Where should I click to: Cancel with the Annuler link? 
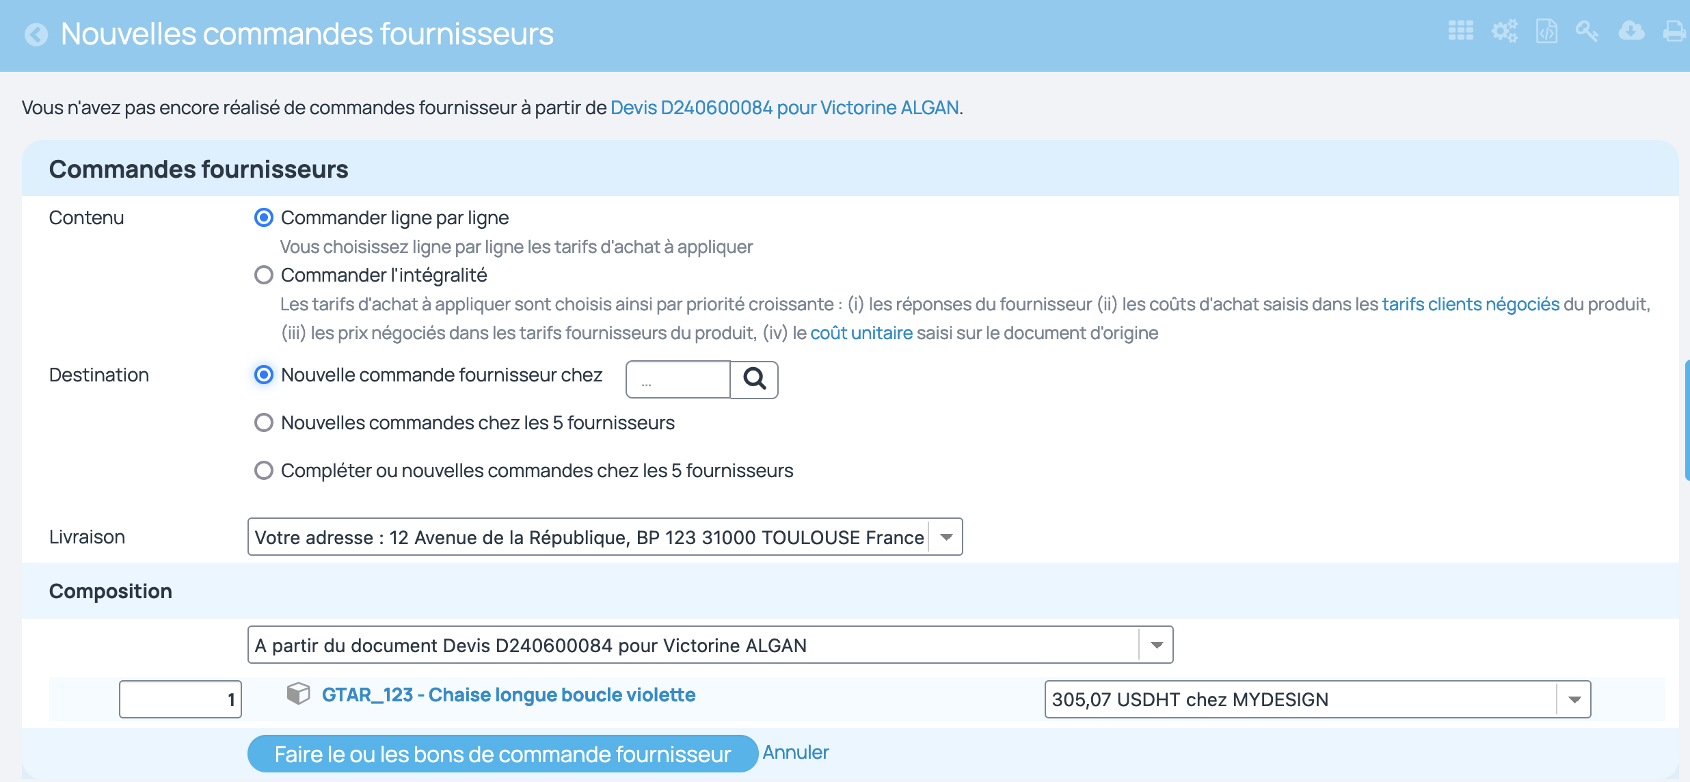(x=796, y=752)
